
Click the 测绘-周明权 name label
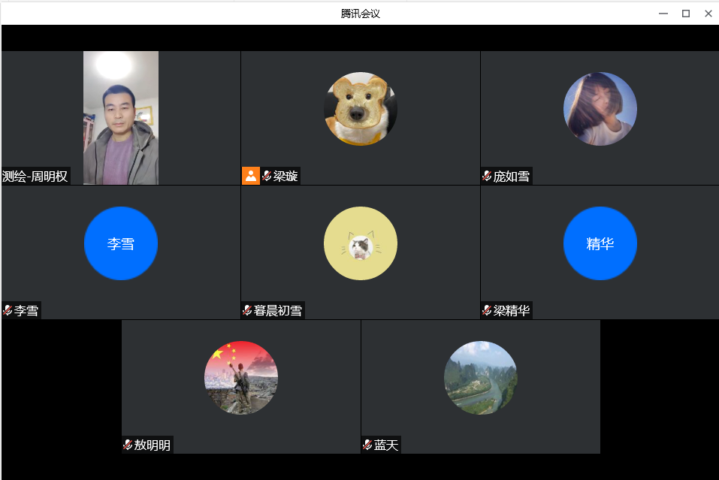click(35, 177)
